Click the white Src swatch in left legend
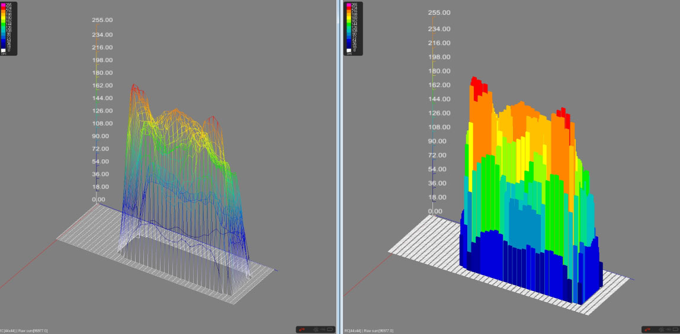 (4, 51)
